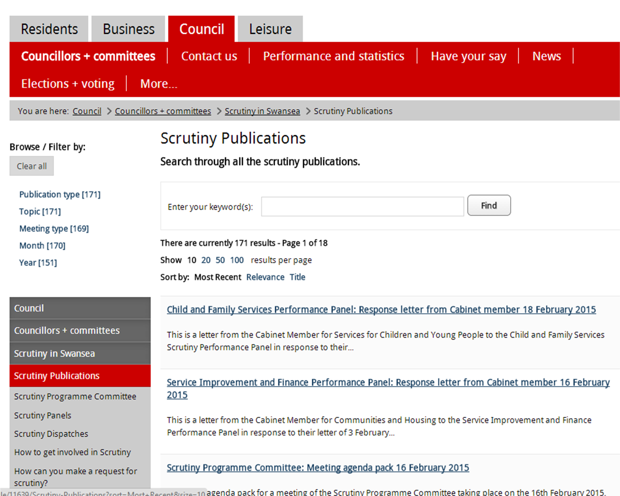Image resolution: width=620 pixels, height=496 pixels.
Task: Open Elections + voting menu item
Action: tap(68, 83)
